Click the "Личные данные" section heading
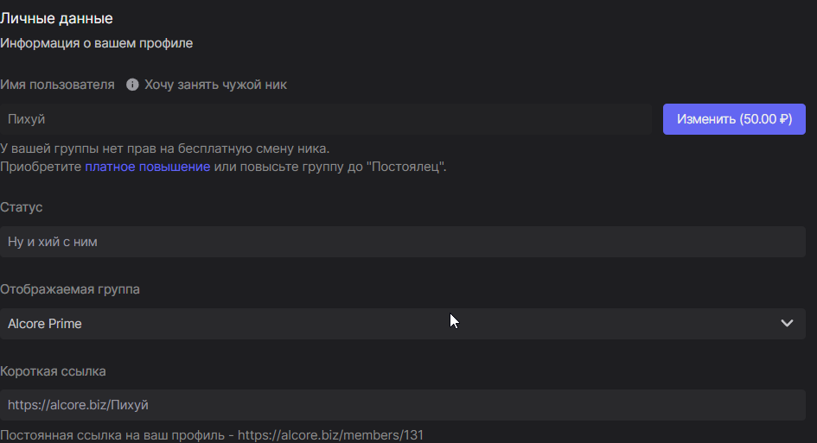817x443 pixels. (x=56, y=18)
